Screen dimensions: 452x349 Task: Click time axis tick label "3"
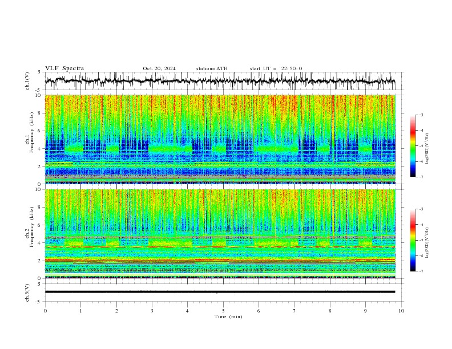[152, 311]
